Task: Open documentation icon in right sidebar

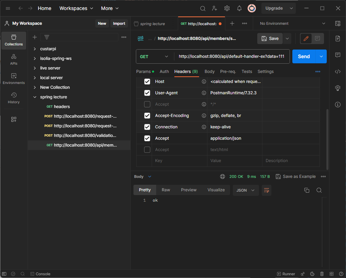Action: [338, 39]
